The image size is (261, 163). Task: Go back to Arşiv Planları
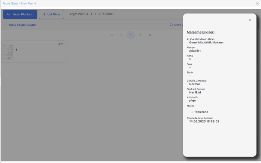pos(20,14)
